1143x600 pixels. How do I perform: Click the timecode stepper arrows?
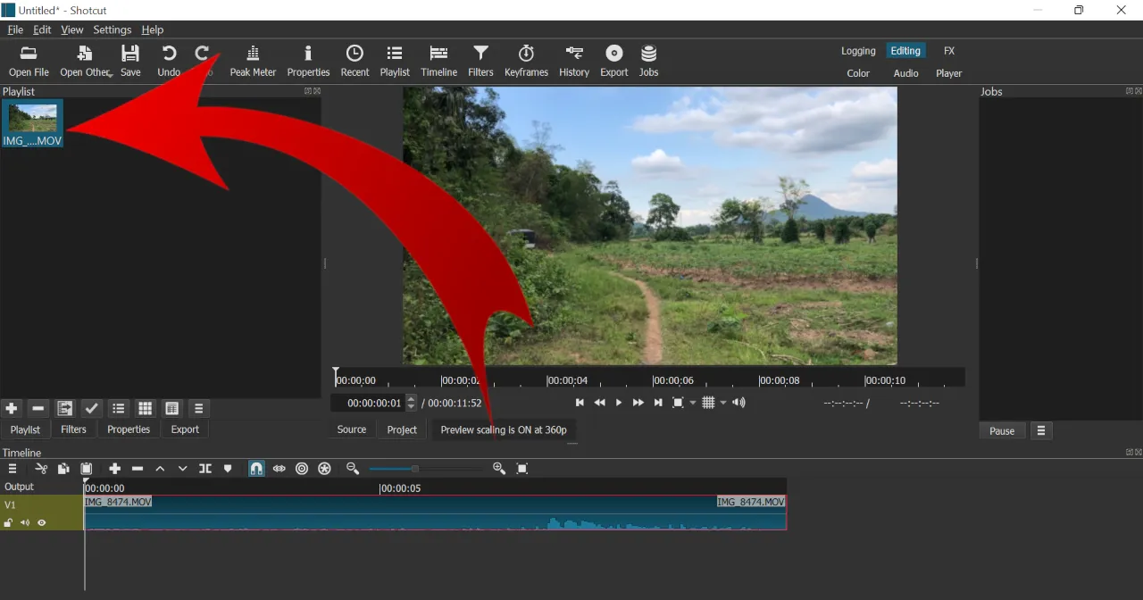[412, 403]
